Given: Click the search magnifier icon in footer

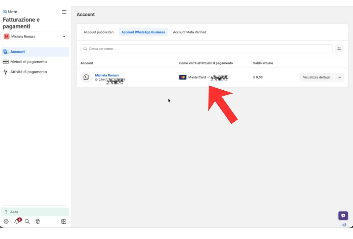Looking at the screenshot, I should coord(27,221).
